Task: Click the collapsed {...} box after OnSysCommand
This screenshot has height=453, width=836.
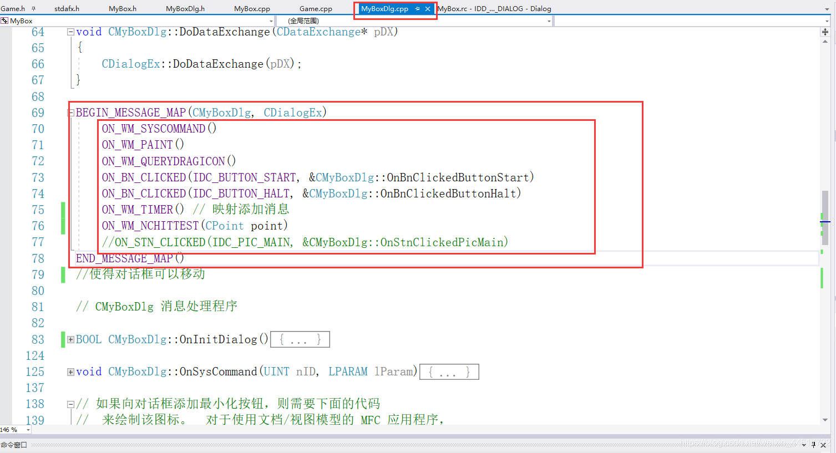Action: pos(449,371)
